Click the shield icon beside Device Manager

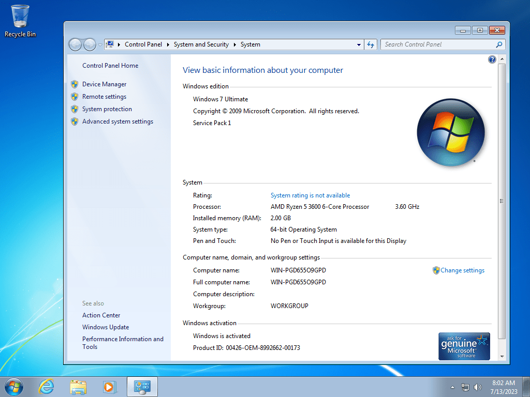(75, 84)
